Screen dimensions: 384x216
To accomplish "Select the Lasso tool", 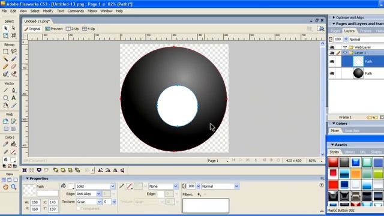I will pyautogui.click(x=14, y=52).
